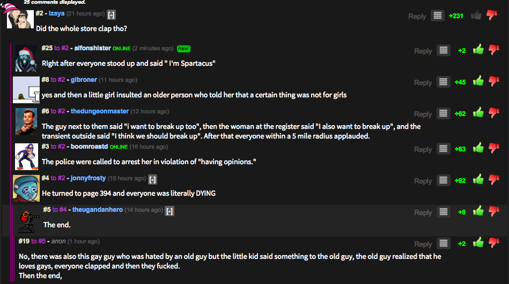The width and height of the screenshot is (509, 284).
Task: Click gibroner's avatar thumbnail
Action: [x=26, y=89]
